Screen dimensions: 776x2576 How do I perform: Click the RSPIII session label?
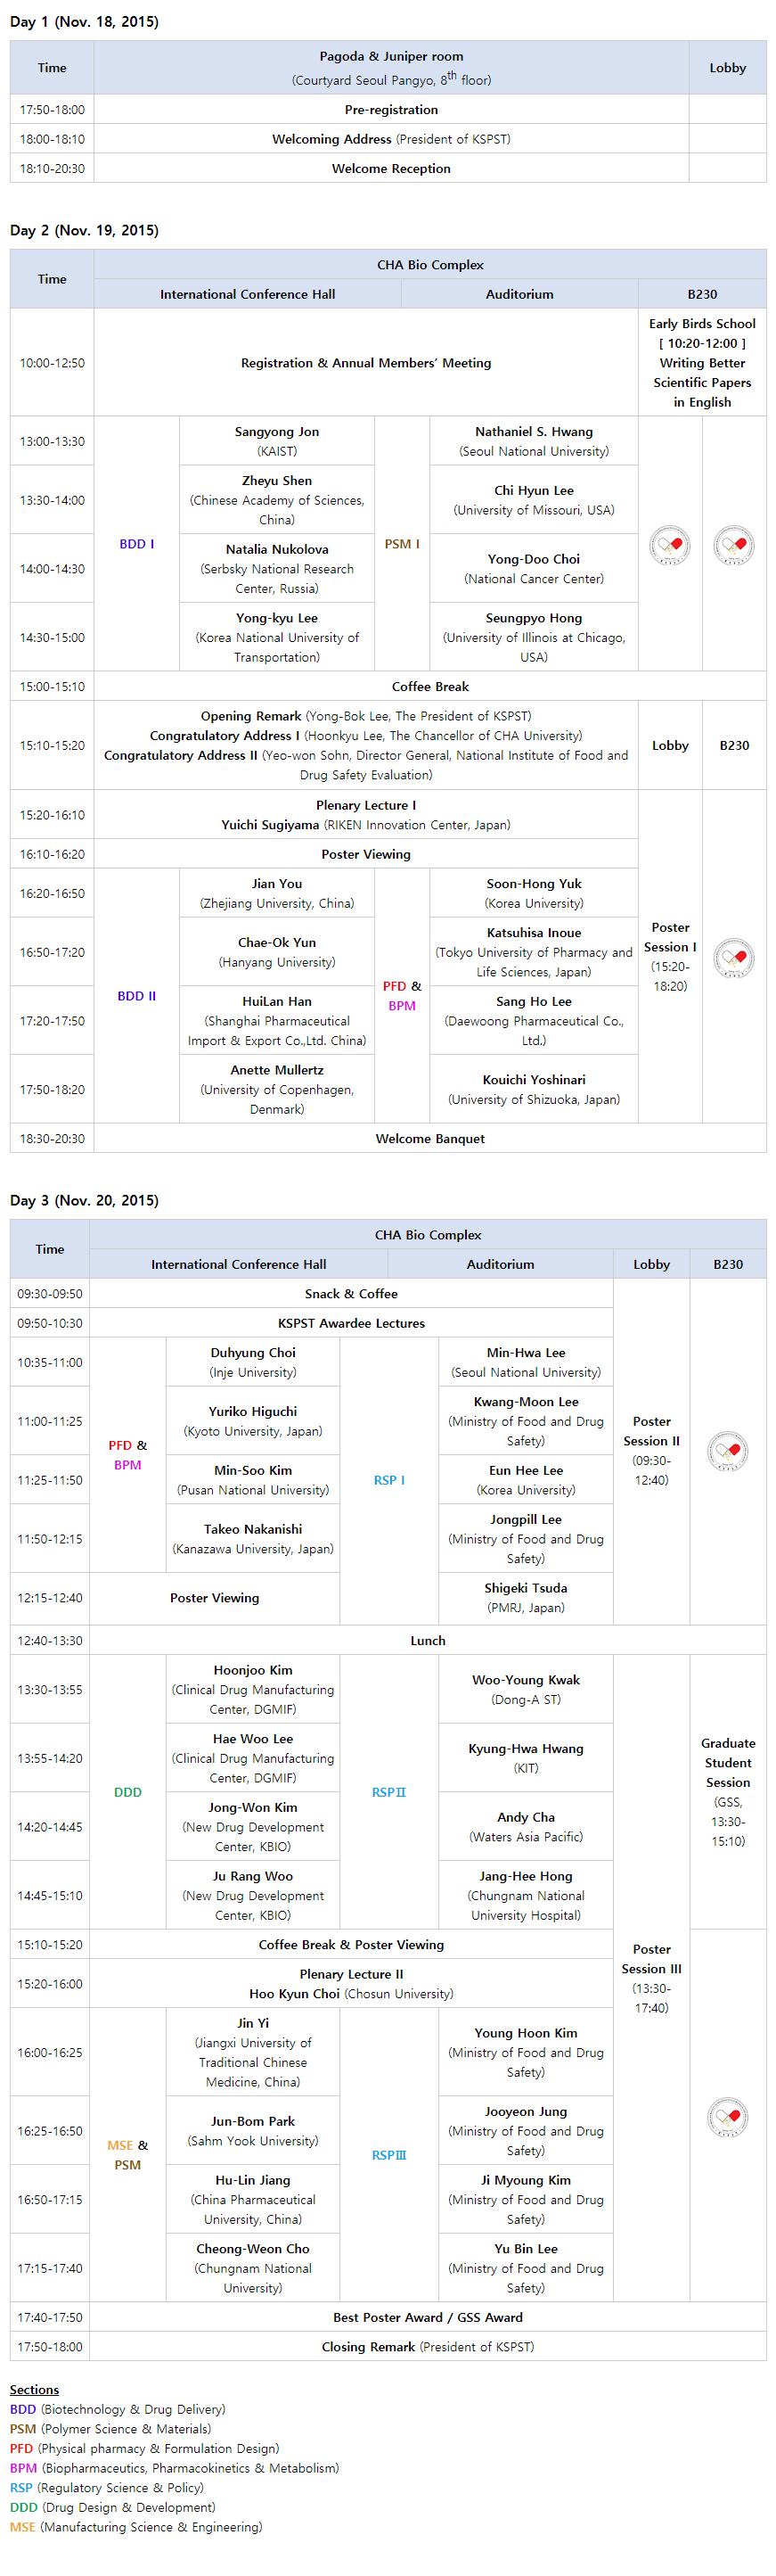(389, 2155)
